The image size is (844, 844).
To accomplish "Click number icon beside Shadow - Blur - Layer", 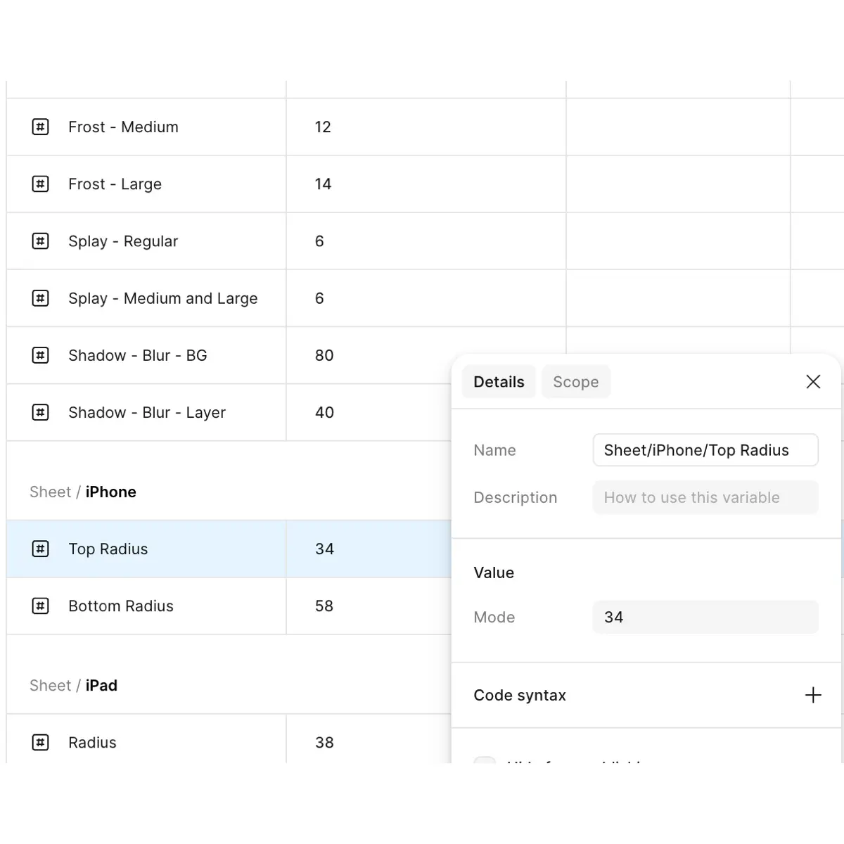I will pos(41,412).
